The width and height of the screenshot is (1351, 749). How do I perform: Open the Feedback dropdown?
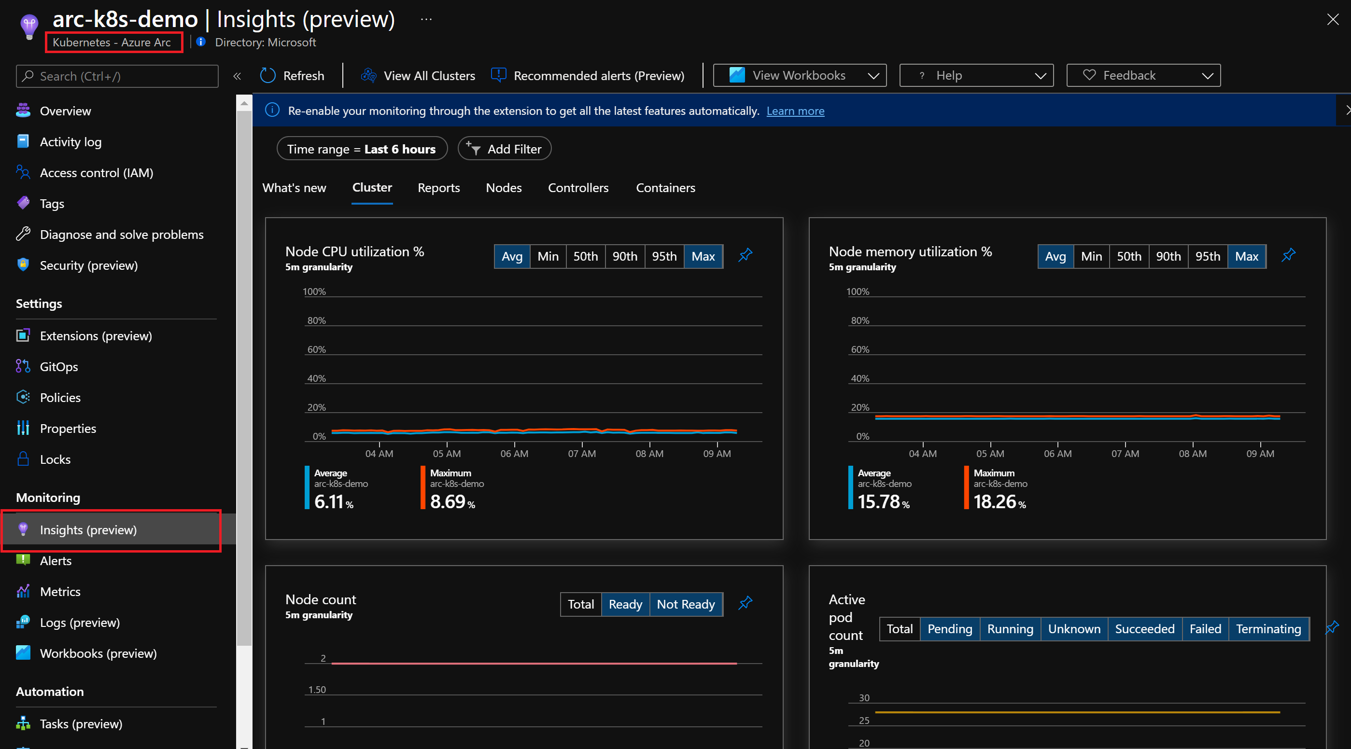(1143, 75)
